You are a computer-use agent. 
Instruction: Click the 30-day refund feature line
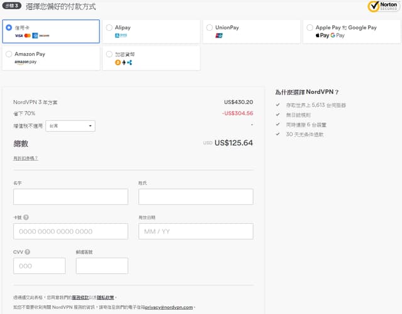pyautogui.click(x=305, y=134)
